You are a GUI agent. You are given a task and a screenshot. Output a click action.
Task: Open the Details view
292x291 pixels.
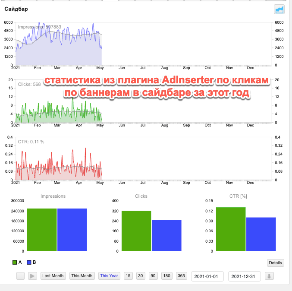coord(275,263)
